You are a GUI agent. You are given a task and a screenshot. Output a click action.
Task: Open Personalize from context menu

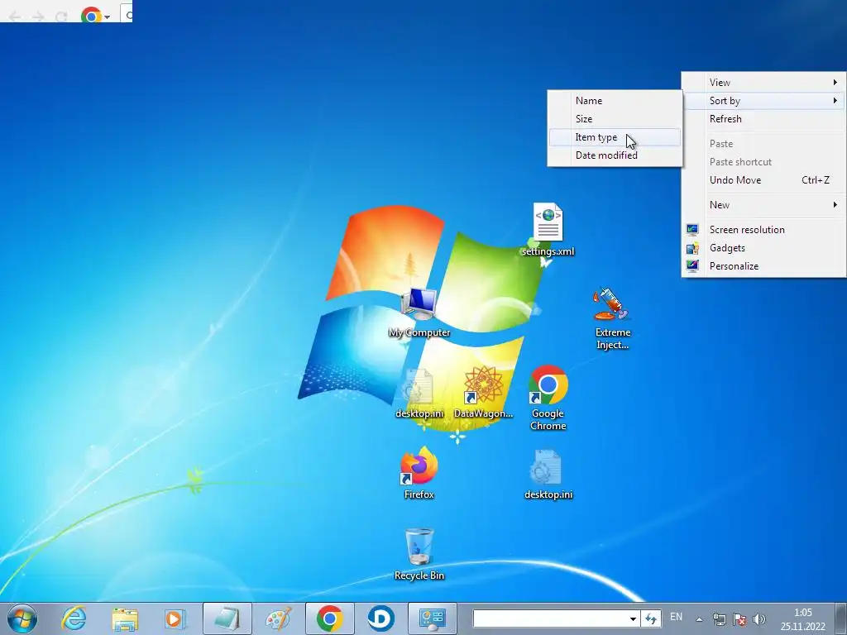point(763,266)
